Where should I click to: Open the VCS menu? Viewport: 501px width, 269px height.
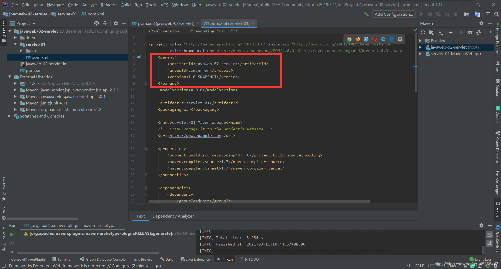point(164,5)
